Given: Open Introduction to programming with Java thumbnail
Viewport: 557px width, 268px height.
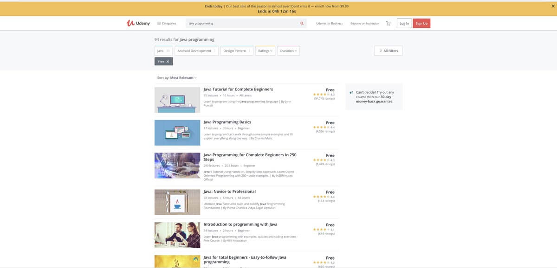Looking at the screenshot, I should [177, 235].
